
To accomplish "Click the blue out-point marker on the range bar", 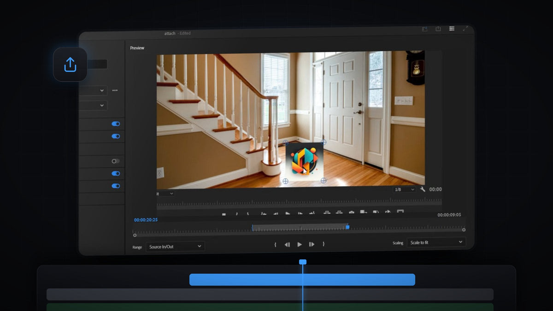I will (x=347, y=227).
